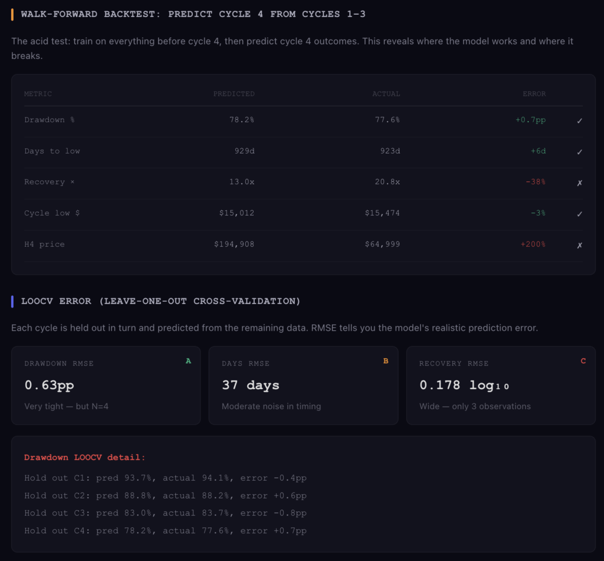Image resolution: width=604 pixels, height=561 pixels.
Task: Open the Days RMSE card
Action: pos(303,385)
